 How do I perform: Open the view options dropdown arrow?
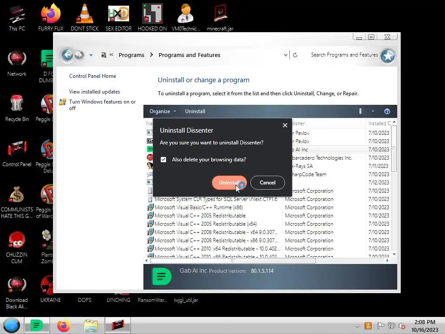[x=373, y=111]
